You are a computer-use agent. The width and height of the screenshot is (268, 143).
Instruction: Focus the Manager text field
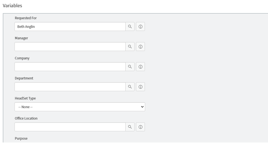tap(70, 47)
